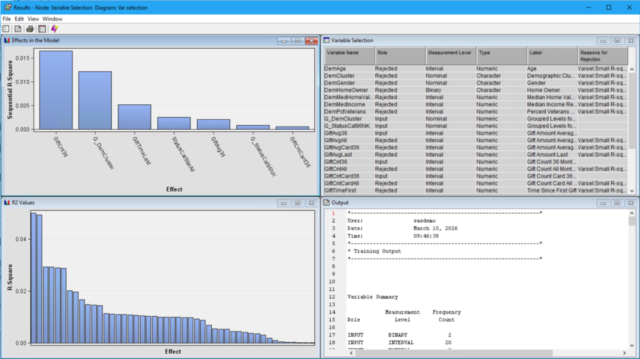Click the GiftCnt36 bar in Effects chart

[56, 90]
